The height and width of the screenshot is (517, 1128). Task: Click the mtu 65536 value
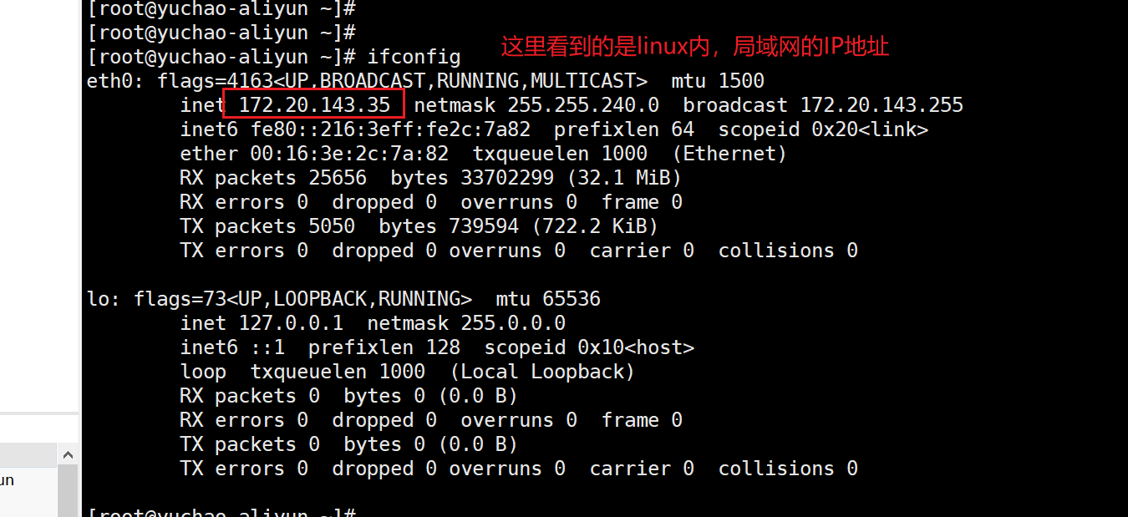point(571,299)
